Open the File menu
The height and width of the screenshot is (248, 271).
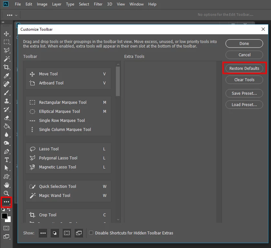(x=18, y=4)
